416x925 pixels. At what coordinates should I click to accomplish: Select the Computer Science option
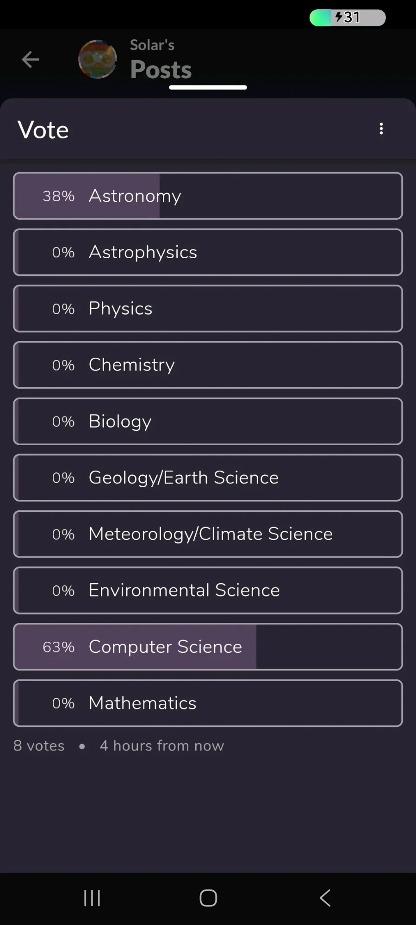pos(208,647)
